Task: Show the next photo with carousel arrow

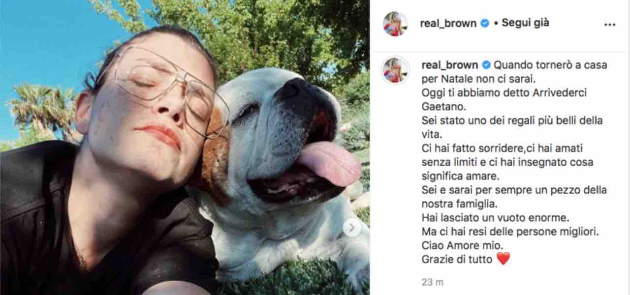Action: click(351, 228)
